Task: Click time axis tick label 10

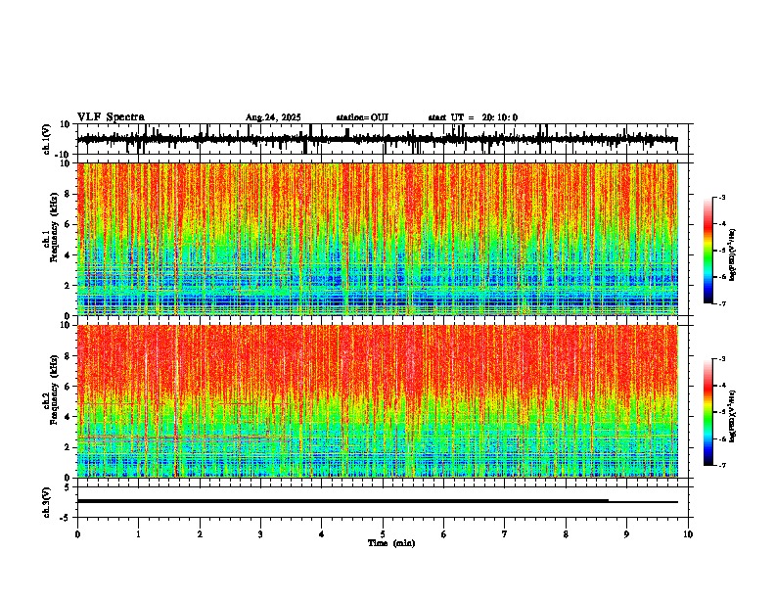Action: [688, 534]
